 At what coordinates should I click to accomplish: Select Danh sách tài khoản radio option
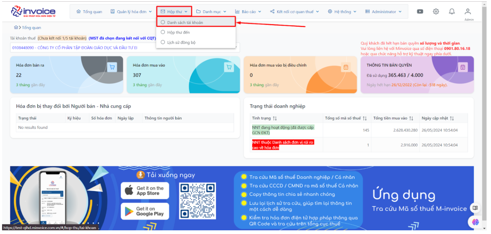point(163,22)
